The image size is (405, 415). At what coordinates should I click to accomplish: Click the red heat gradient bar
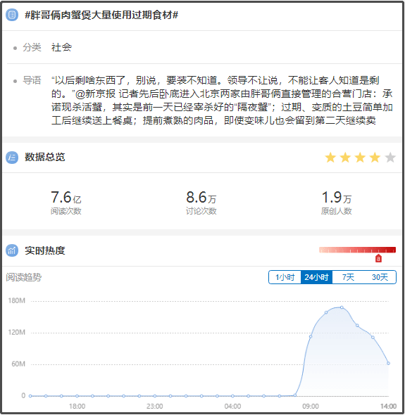357,250
